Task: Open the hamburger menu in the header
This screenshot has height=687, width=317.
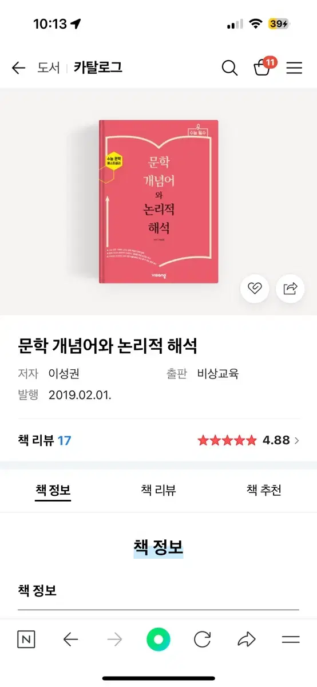Action: point(294,68)
